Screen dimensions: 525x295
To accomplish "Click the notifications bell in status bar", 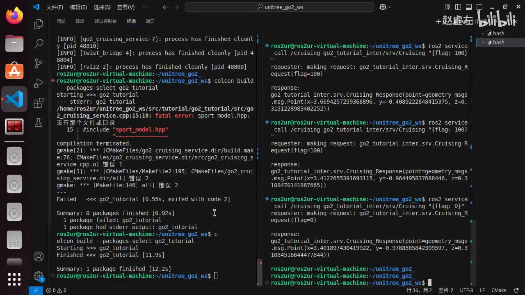I will point(516,290).
